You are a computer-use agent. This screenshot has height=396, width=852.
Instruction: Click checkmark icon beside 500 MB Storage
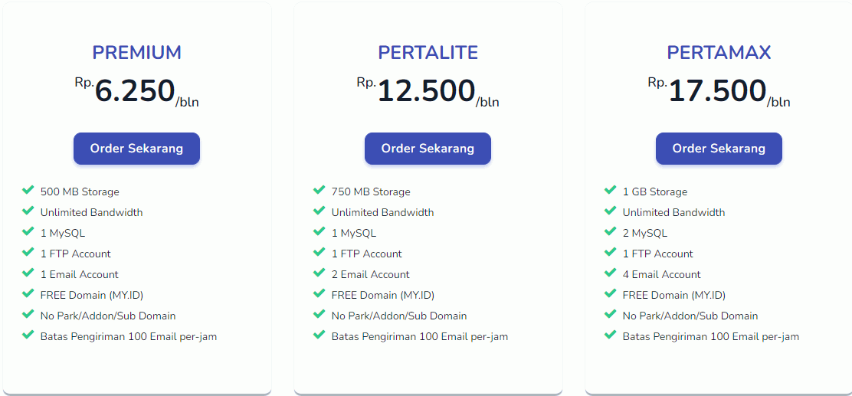point(28,191)
